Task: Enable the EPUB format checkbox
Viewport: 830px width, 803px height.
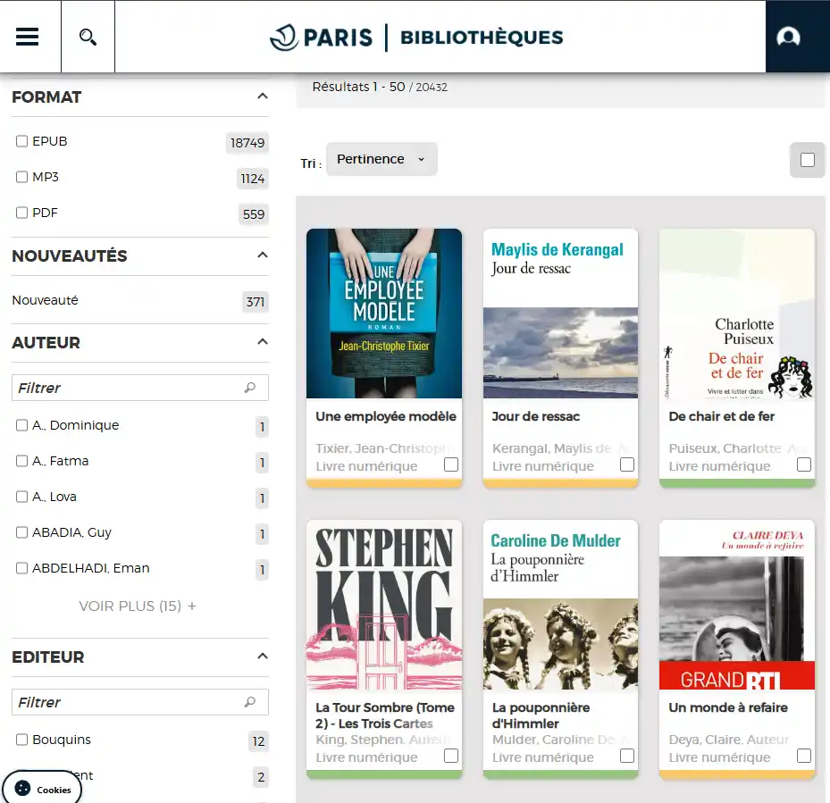Action: (21, 140)
